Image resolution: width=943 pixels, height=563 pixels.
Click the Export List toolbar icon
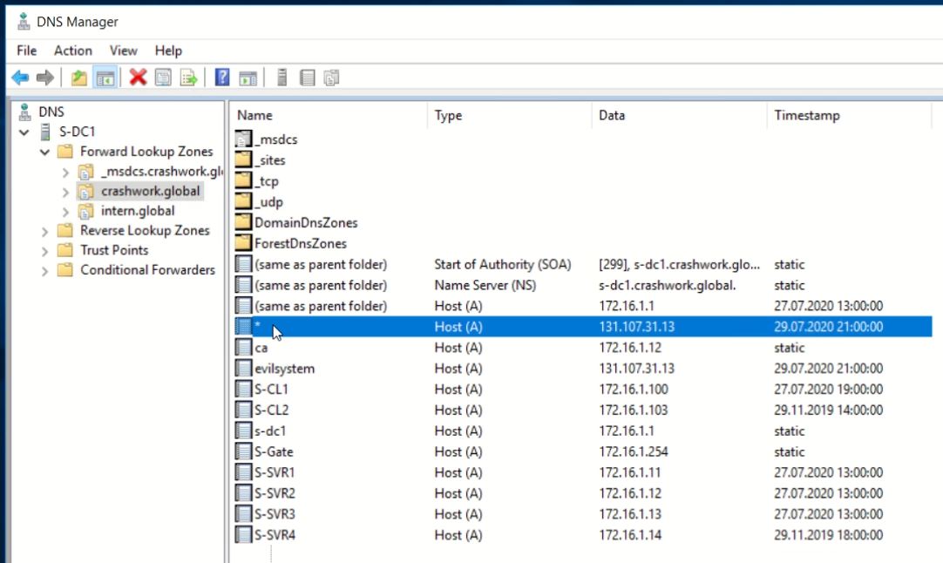188,78
